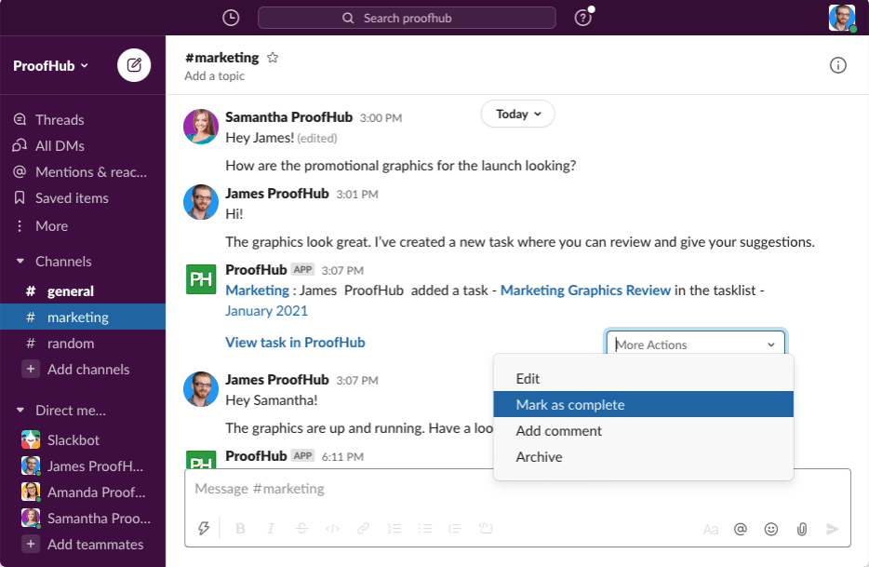Image resolution: width=869 pixels, height=567 pixels.
Task: Click the 6:11 PM ProofHub message timestamp
Action: (x=342, y=456)
